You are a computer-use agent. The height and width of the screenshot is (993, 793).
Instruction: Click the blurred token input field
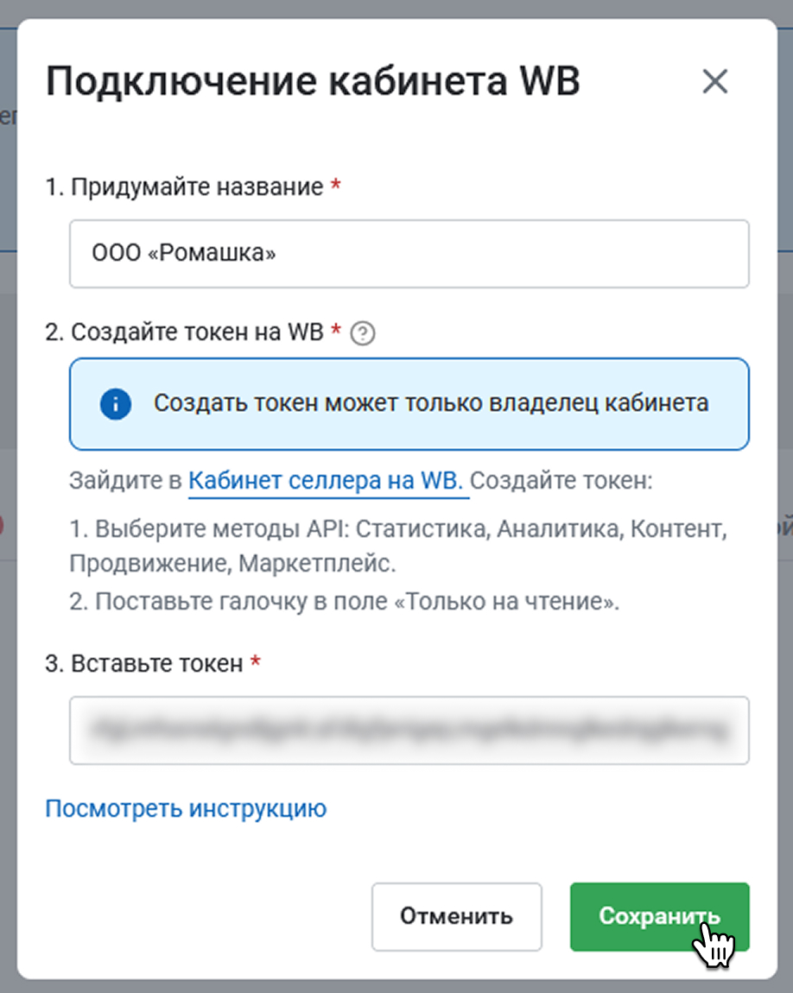click(409, 731)
